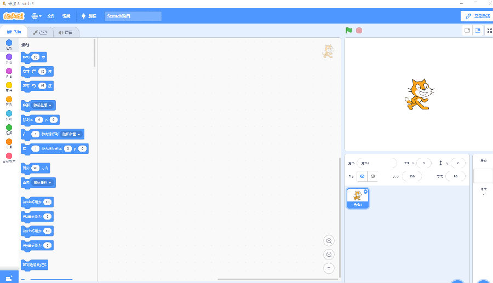The image size is (493, 283).
Task: Open the Costumes tab
Action: 40,32
